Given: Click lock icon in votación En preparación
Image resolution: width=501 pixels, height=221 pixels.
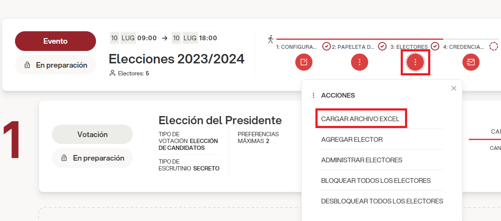Looking at the screenshot, I should point(64,158).
